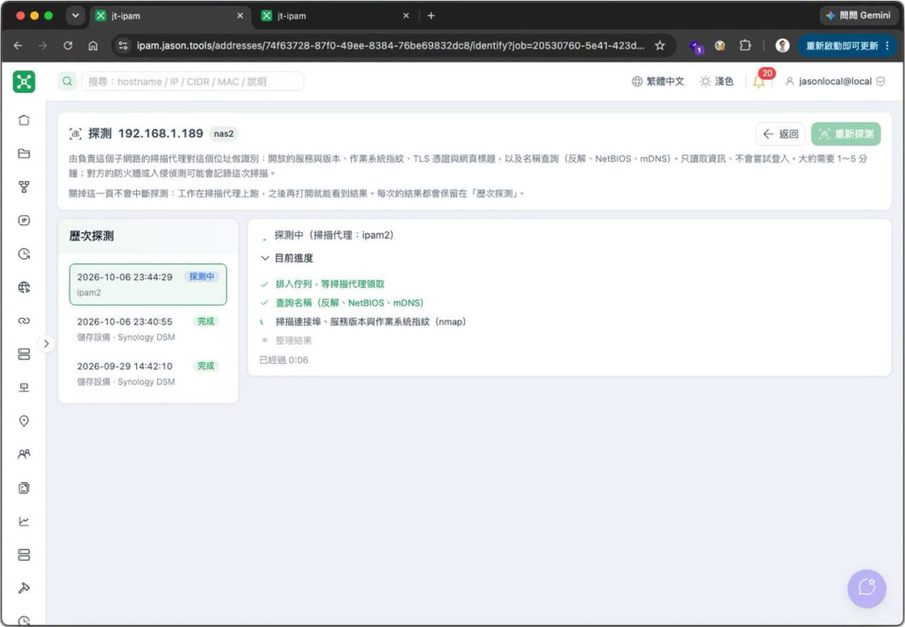
Task: Click the browser address bar URL
Action: click(390, 46)
